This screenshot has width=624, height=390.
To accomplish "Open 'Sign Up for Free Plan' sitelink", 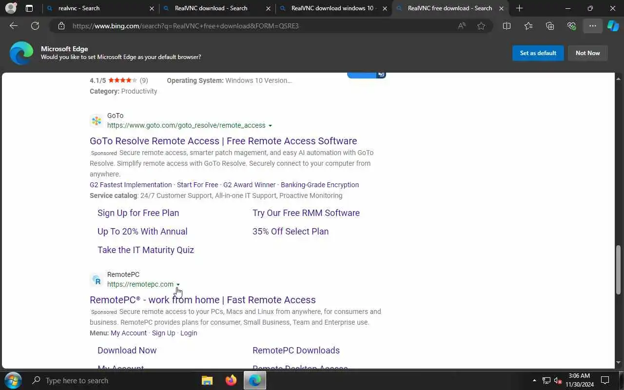I will [x=138, y=213].
